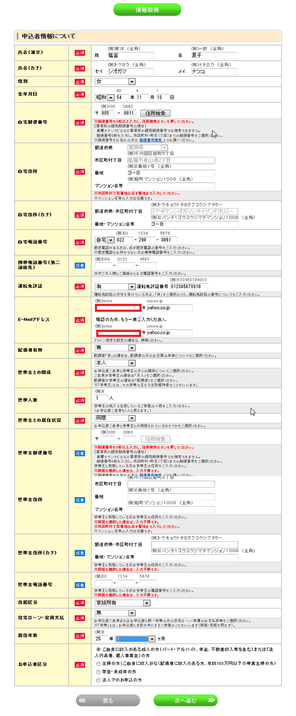This screenshot has height=716, width=296.
Task: Click the grayed 住所検索 button under 世帯主郵便番号
Action: pos(155,439)
